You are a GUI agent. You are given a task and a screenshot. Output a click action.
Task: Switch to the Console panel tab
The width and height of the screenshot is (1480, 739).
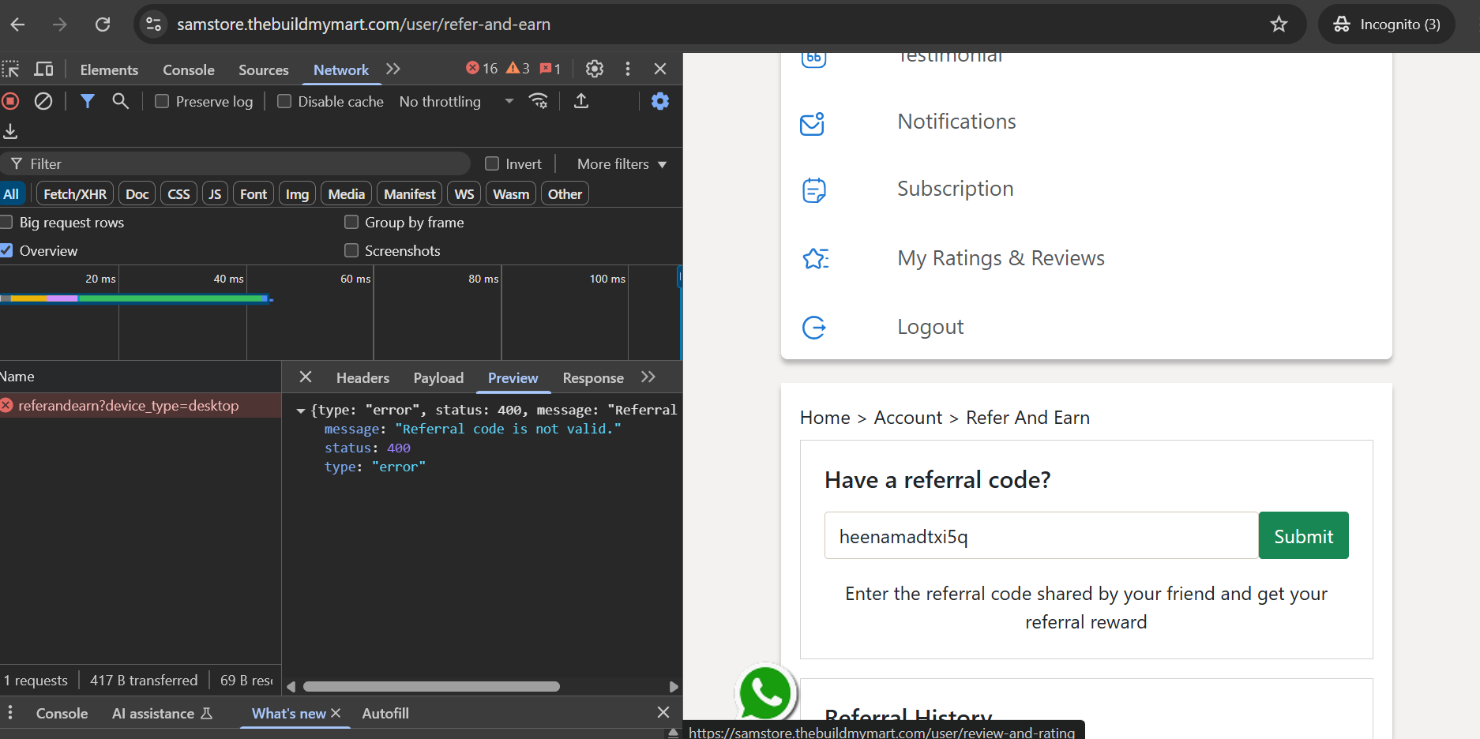pos(189,69)
